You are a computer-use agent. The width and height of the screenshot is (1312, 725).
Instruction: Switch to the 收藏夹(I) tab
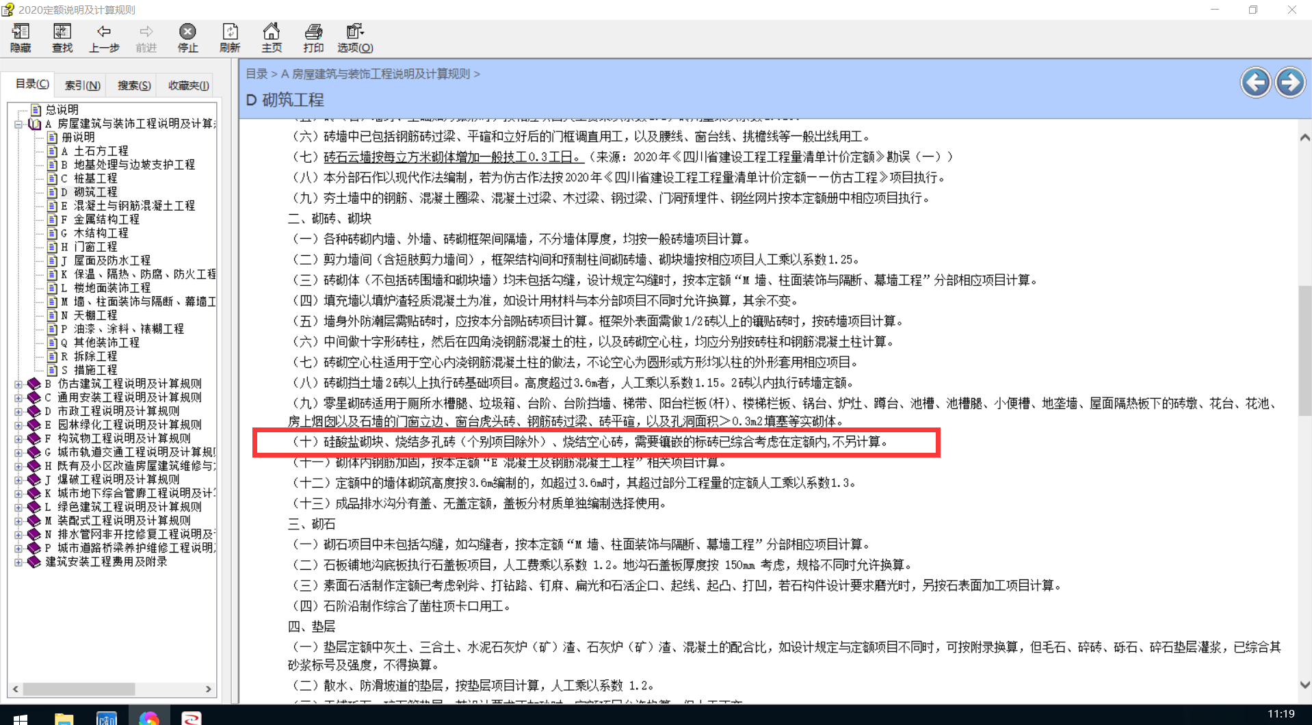tap(188, 85)
